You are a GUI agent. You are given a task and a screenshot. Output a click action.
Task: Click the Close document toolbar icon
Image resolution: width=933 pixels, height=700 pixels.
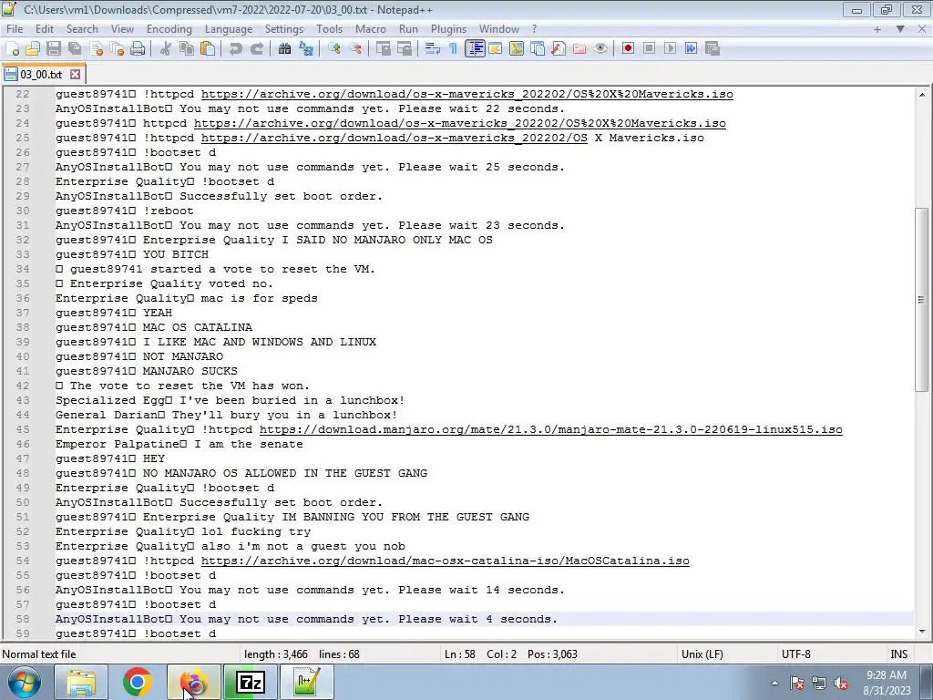(x=96, y=49)
